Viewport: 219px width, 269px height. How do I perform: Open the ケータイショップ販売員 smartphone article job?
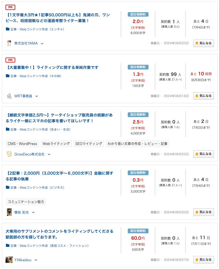pyautogui.click(x=59, y=118)
